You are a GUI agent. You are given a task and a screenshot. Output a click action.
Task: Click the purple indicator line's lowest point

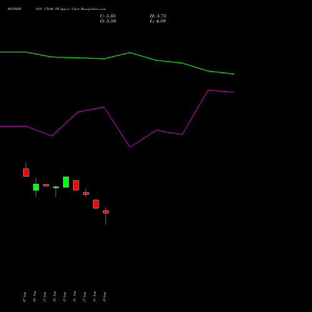click(130, 147)
